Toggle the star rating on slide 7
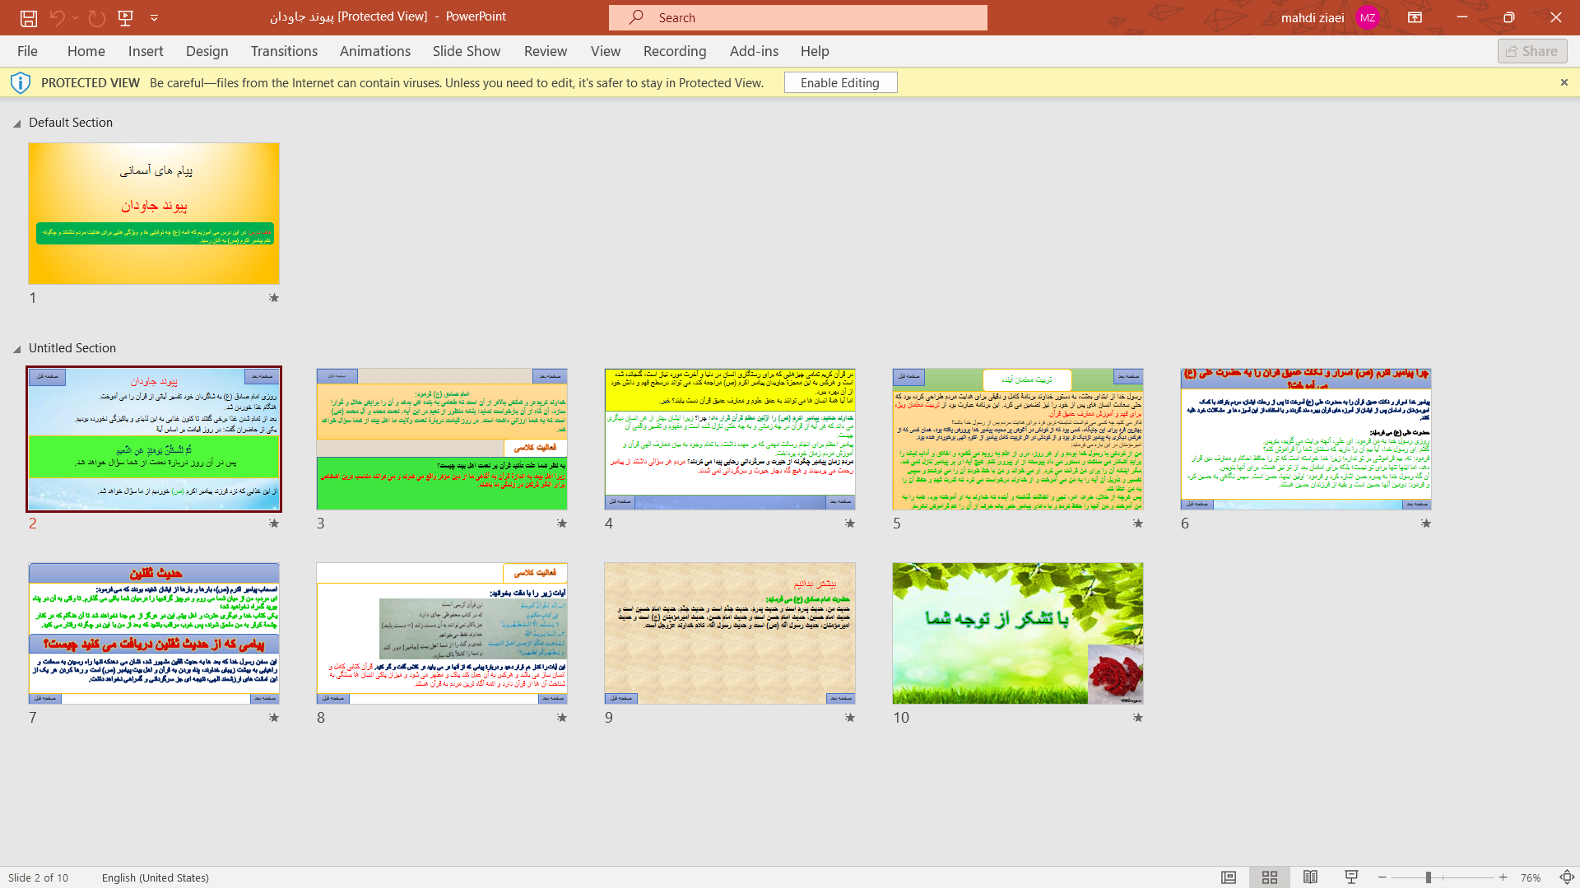This screenshot has width=1580, height=889. (x=275, y=718)
